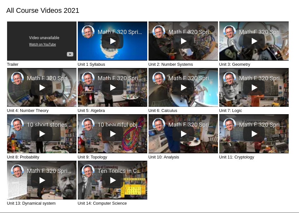This screenshot has height=213, width=299.
Task: Open the Watch on YouTube link
Action: coord(42,45)
